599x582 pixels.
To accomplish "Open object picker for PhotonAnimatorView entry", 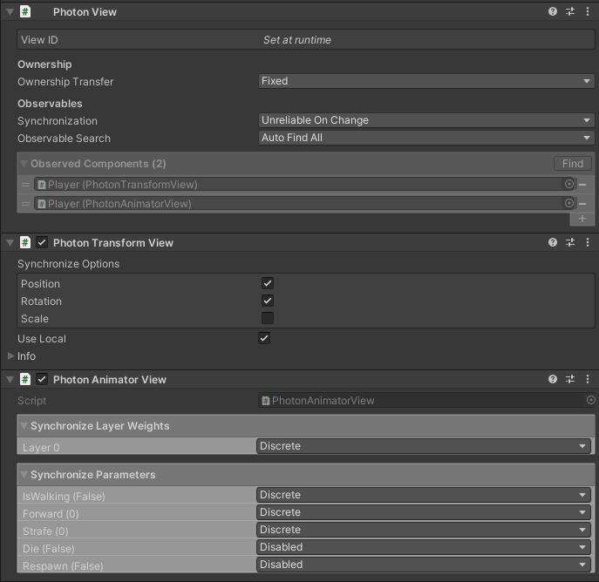I will pos(568,203).
